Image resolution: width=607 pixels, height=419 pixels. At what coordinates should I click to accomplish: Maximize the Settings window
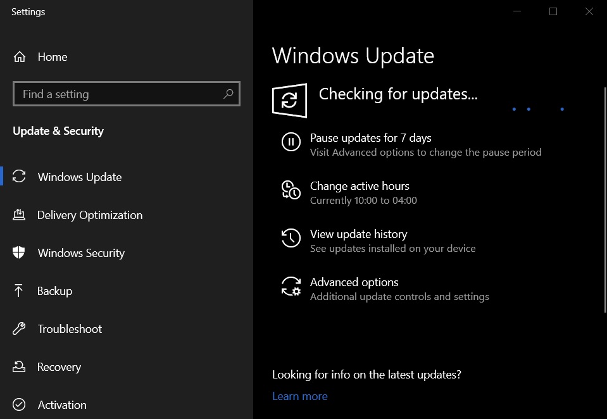click(553, 11)
